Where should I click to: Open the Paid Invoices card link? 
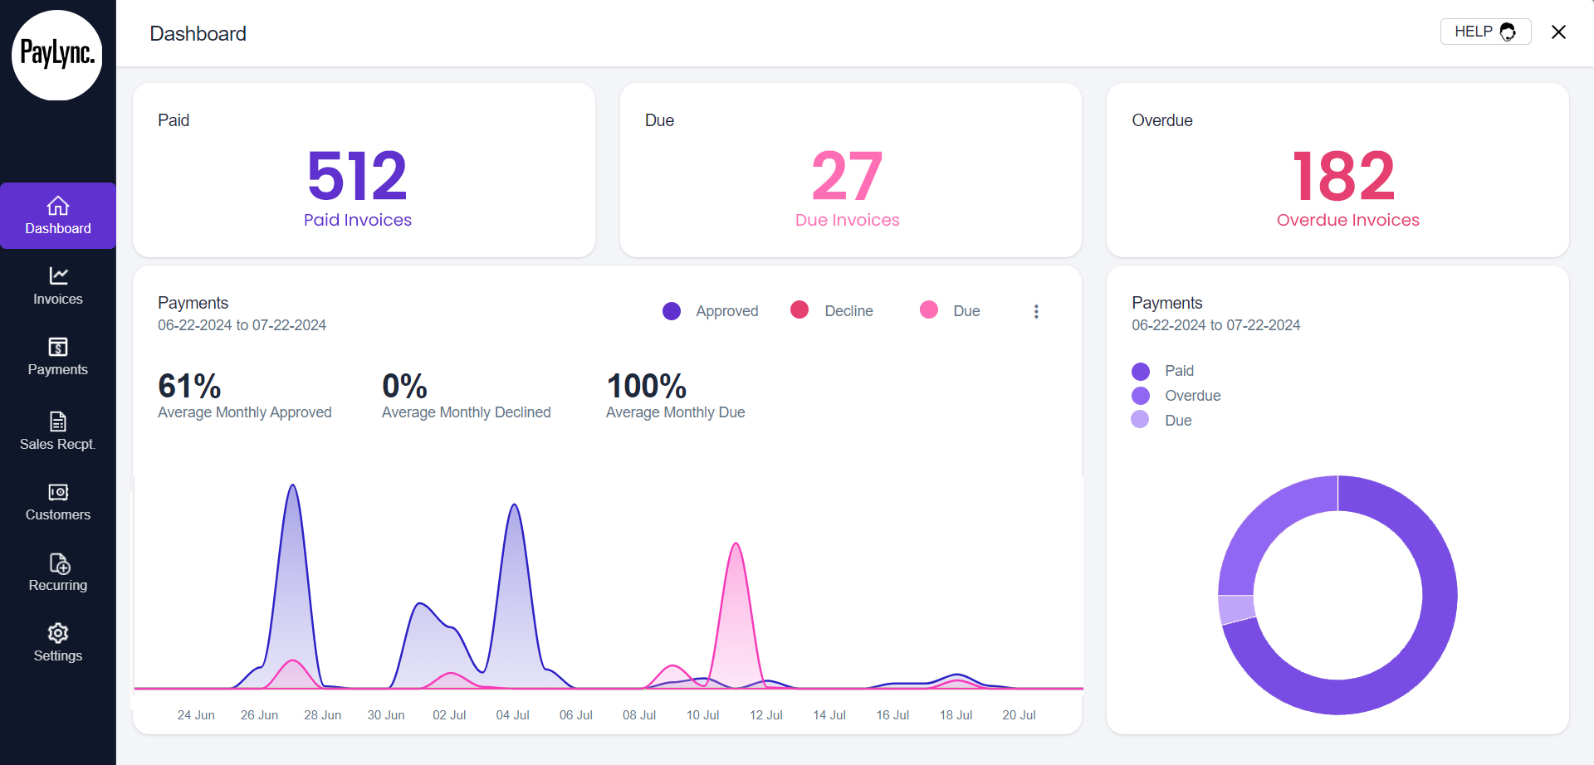click(x=357, y=220)
